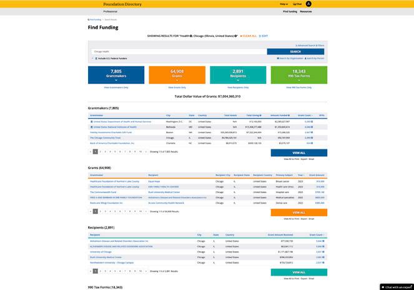Click grant count icon in Northwestern University row
The width and height of the screenshot is (414, 290).
(323, 262)
